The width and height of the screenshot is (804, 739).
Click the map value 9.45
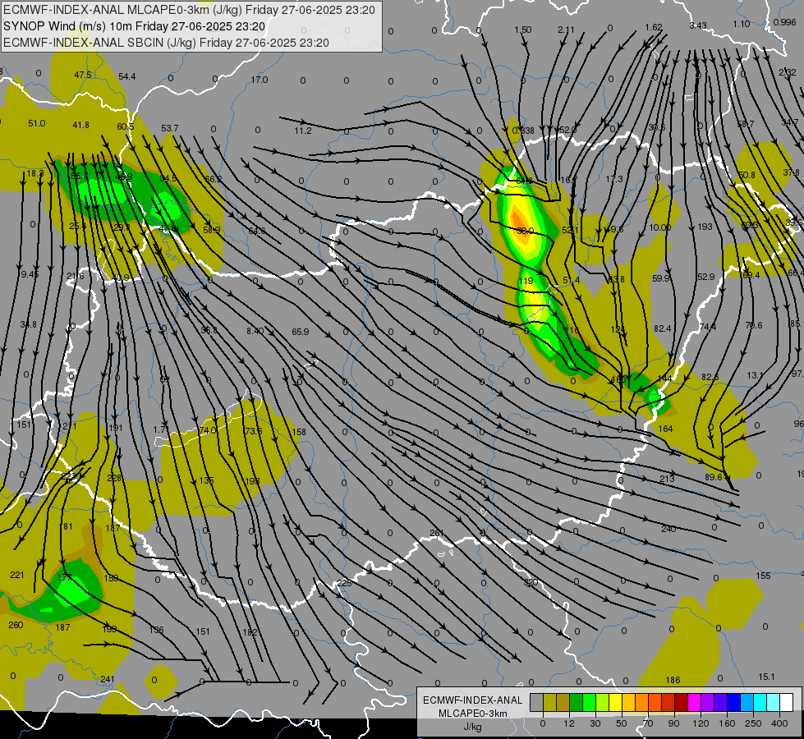click(30, 274)
